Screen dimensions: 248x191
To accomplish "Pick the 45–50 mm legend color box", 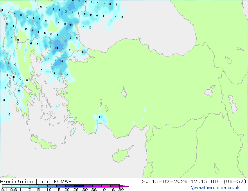I will click(115, 186).
